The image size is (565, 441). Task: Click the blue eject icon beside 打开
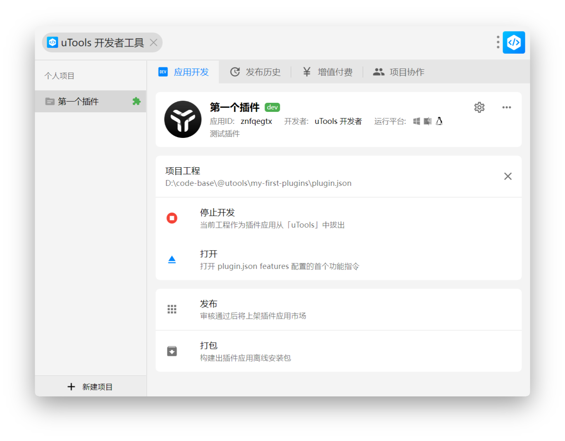(x=172, y=259)
